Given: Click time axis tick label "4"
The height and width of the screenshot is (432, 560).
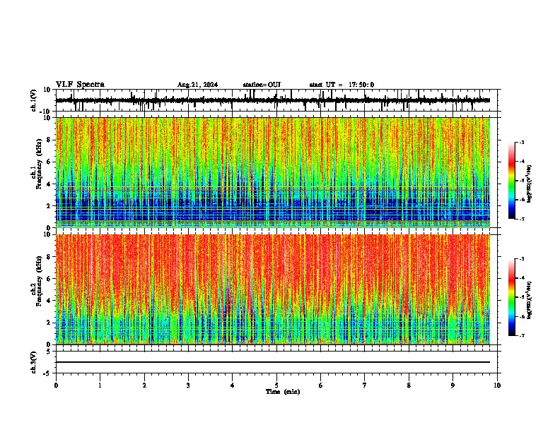Looking at the screenshot, I should pos(233,385).
